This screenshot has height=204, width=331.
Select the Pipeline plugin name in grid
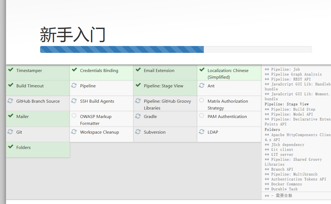coord(88,86)
